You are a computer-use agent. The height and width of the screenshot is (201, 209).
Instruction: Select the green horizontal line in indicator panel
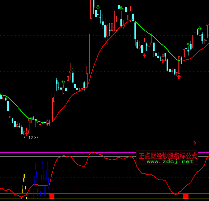103,194
